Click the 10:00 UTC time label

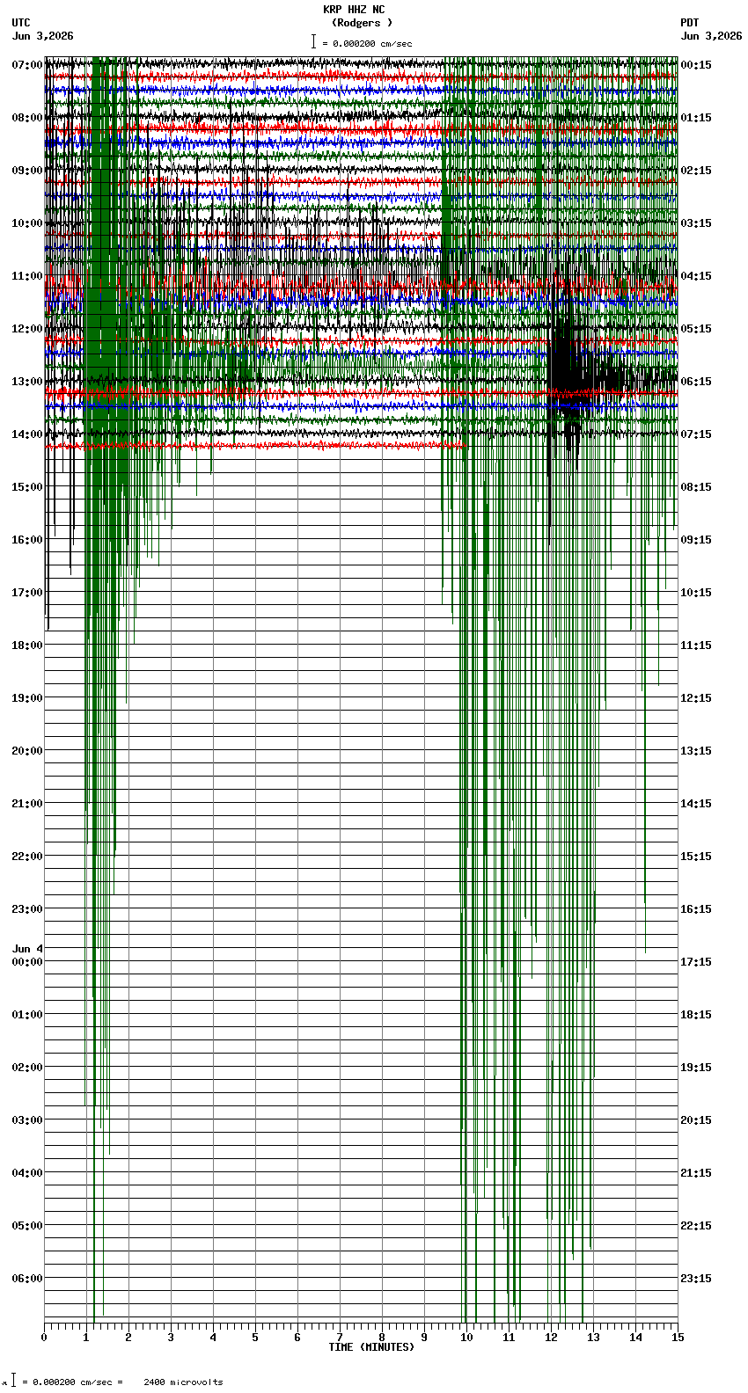27,223
